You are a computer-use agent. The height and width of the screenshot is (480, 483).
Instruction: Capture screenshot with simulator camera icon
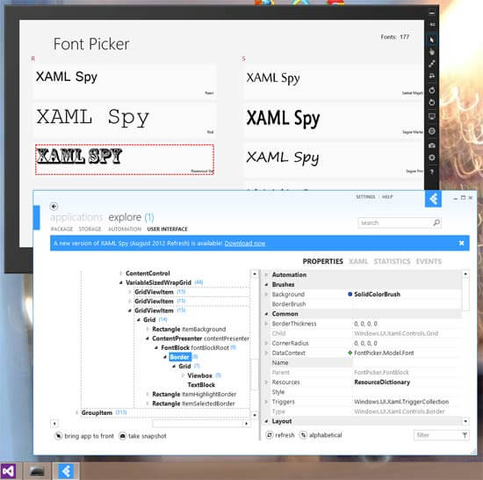point(431,145)
